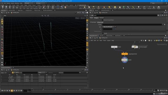
Task: Toggle the Closed checkbox
Action: 103,33
